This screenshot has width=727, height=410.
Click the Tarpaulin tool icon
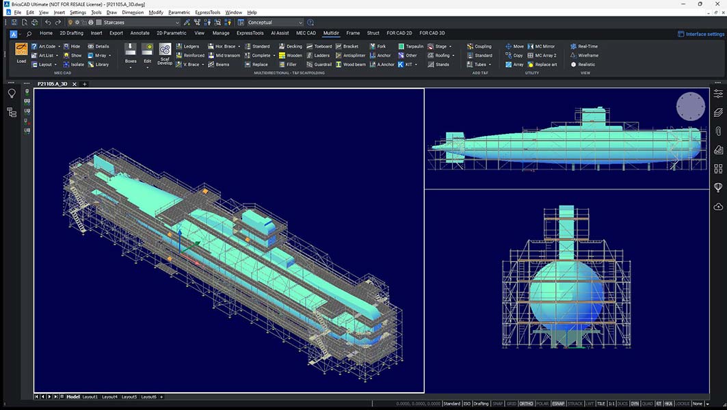click(412, 46)
